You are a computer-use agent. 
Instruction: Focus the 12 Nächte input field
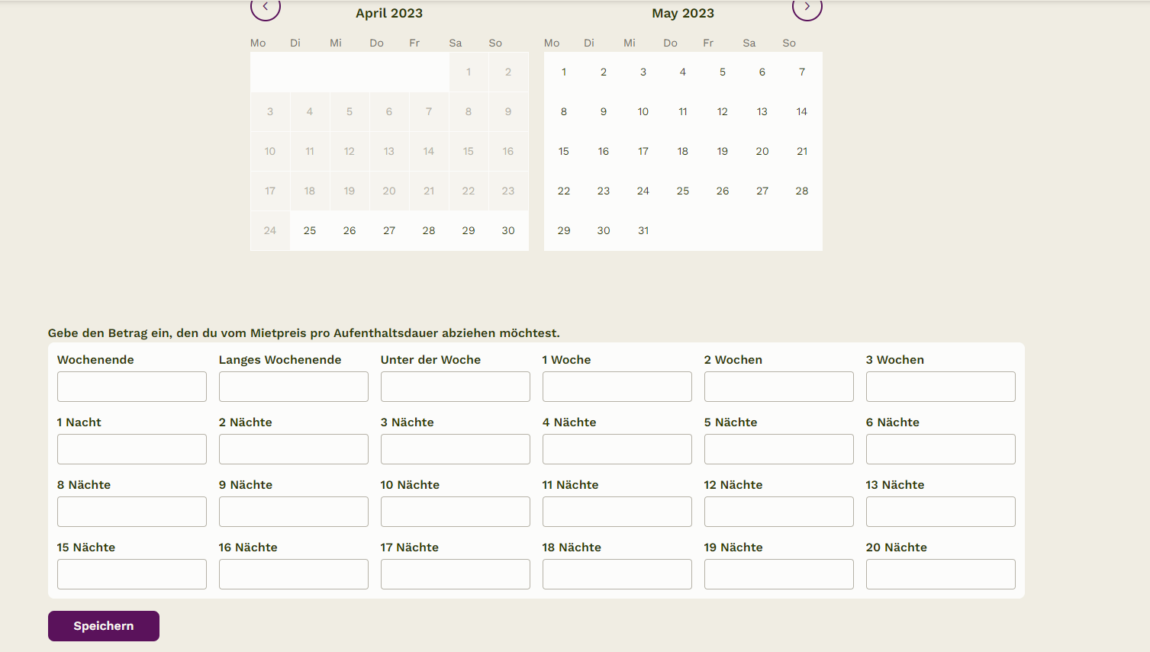(779, 512)
